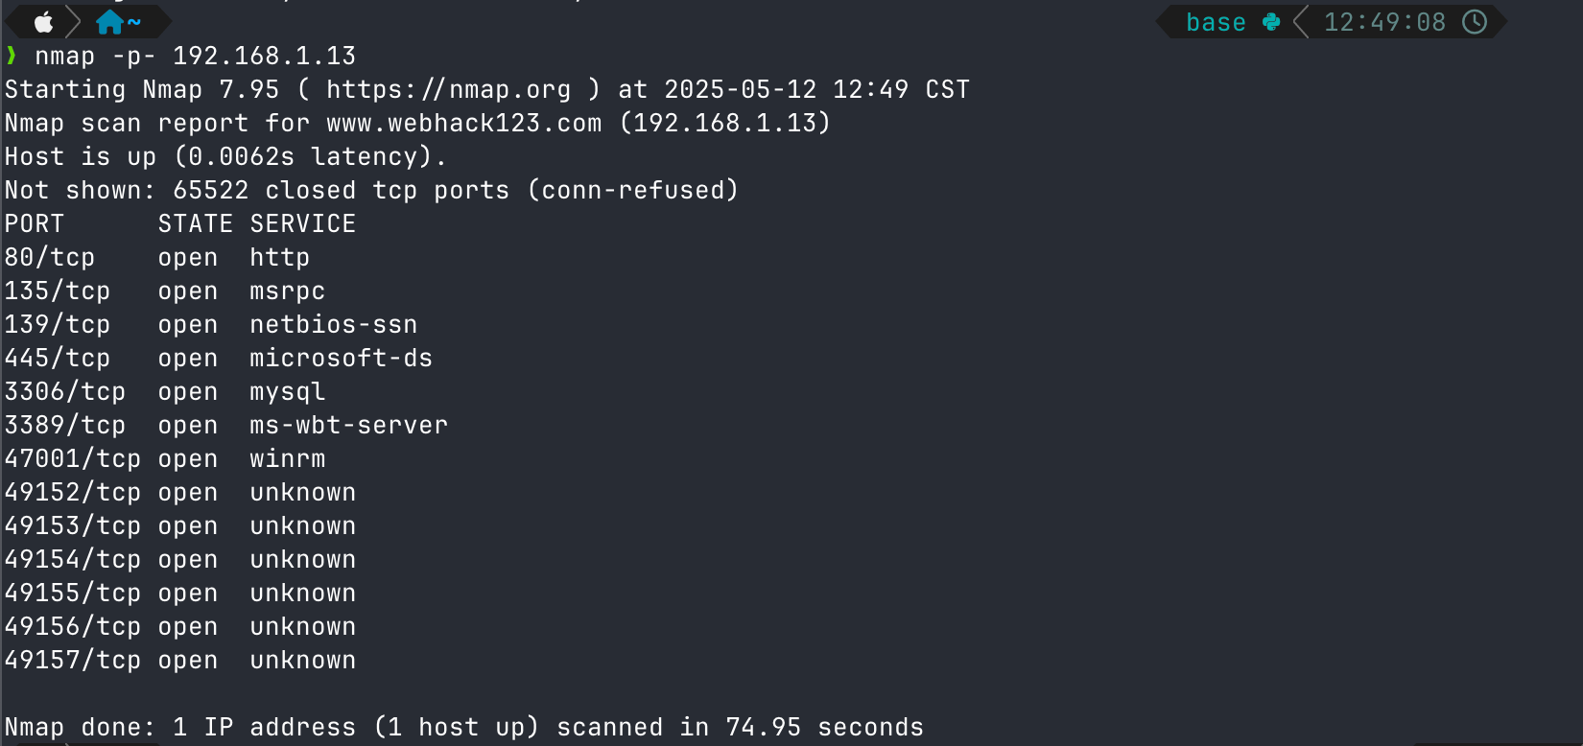The height and width of the screenshot is (746, 1583).
Task: Select the 47001/tcp winrm entry
Action: [x=165, y=459]
